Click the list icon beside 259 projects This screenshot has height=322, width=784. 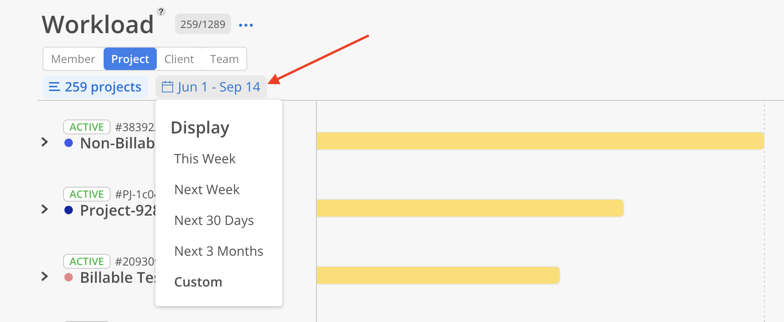[54, 87]
